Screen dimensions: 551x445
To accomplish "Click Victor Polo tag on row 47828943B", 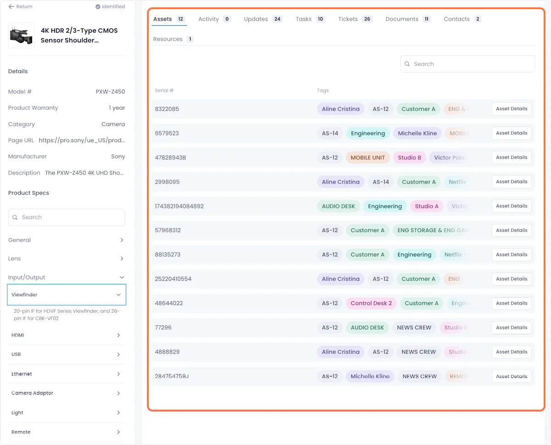I will (x=449, y=158).
